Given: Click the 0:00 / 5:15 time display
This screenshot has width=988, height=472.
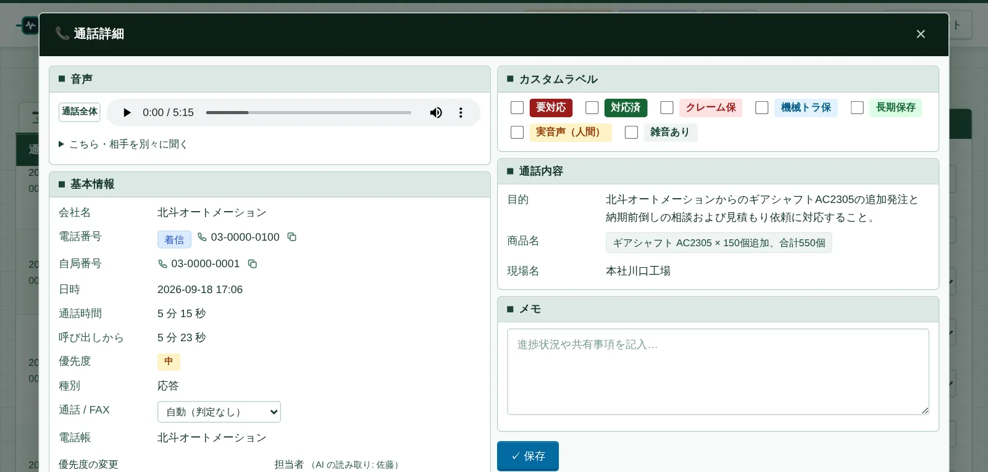Looking at the screenshot, I should [168, 112].
